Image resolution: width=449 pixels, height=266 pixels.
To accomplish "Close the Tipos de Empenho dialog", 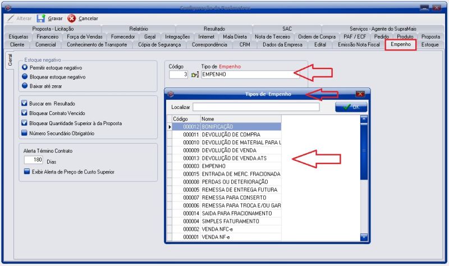I will [x=360, y=94].
